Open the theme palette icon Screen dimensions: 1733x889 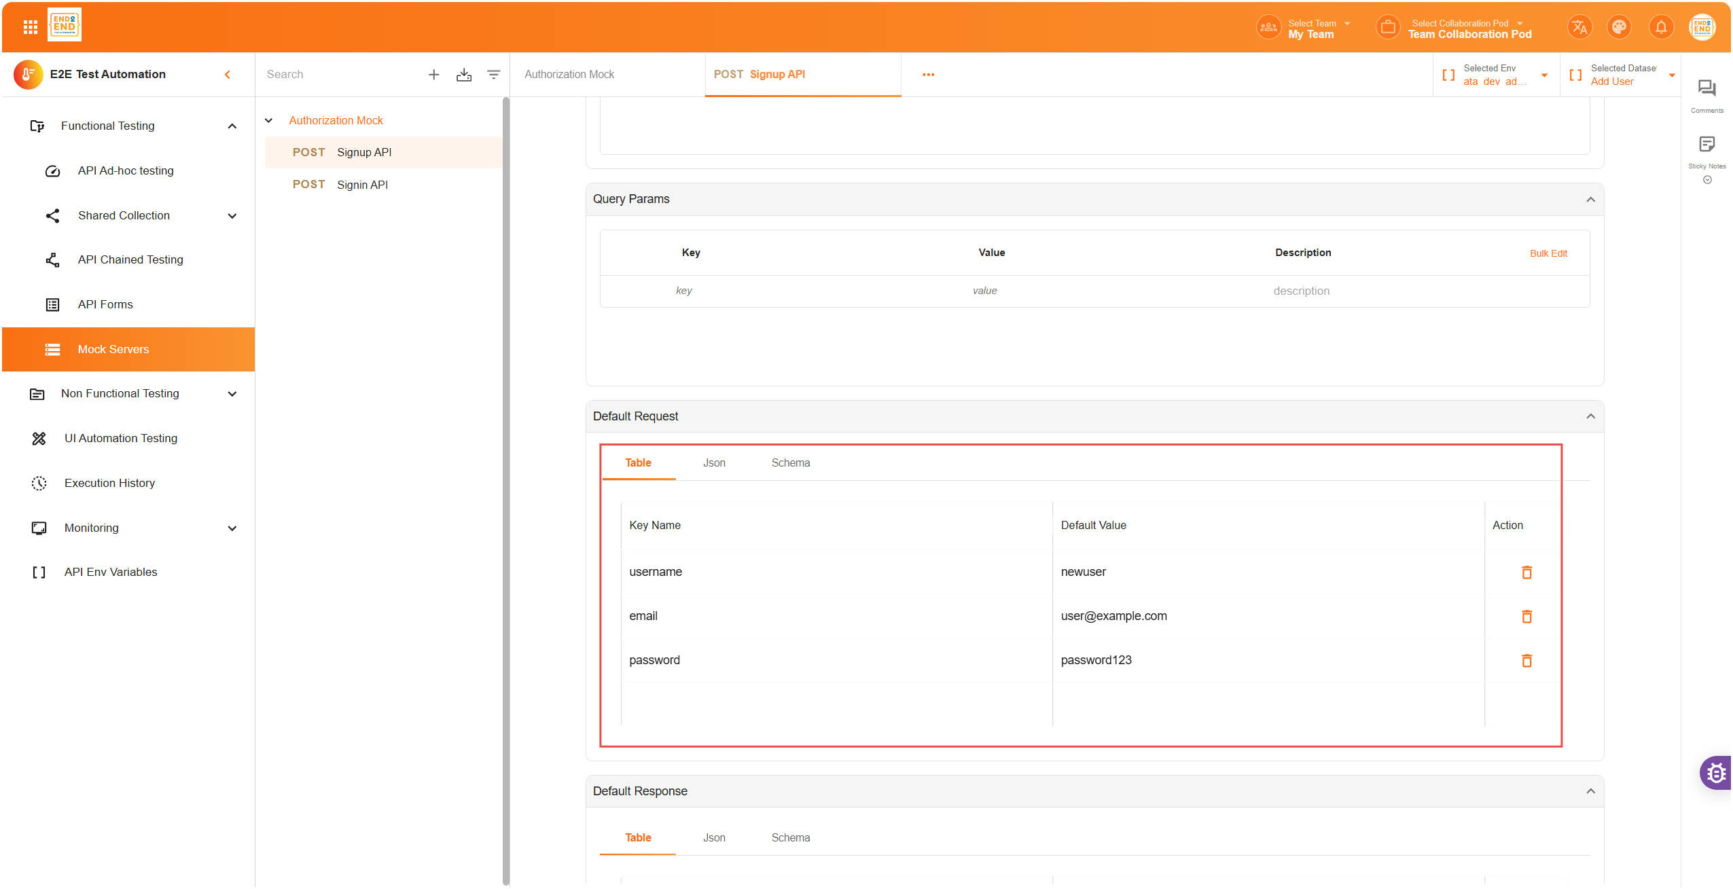1619,27
